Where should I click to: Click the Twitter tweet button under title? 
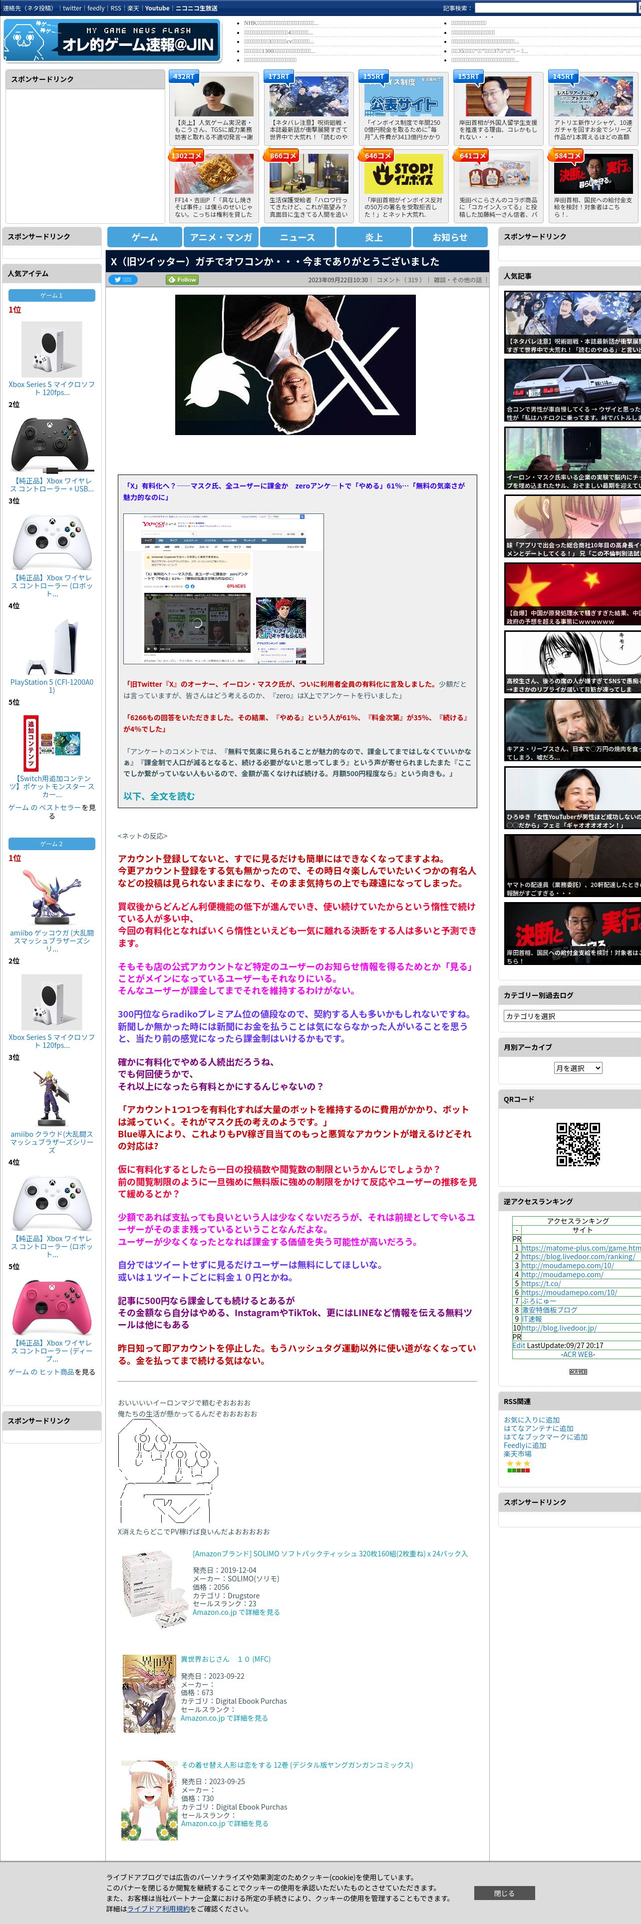(x=122, y=279)
